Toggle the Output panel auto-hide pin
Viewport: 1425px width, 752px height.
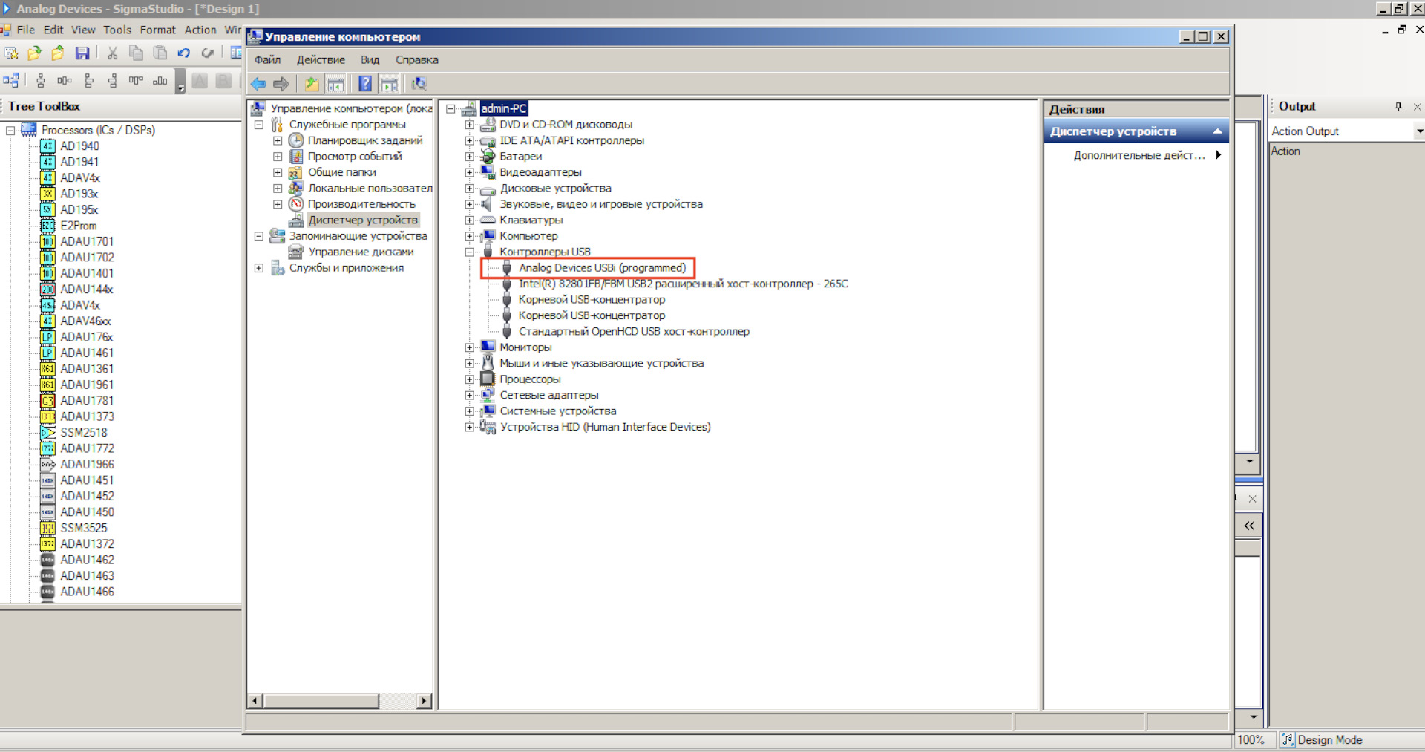point(1398,107)
